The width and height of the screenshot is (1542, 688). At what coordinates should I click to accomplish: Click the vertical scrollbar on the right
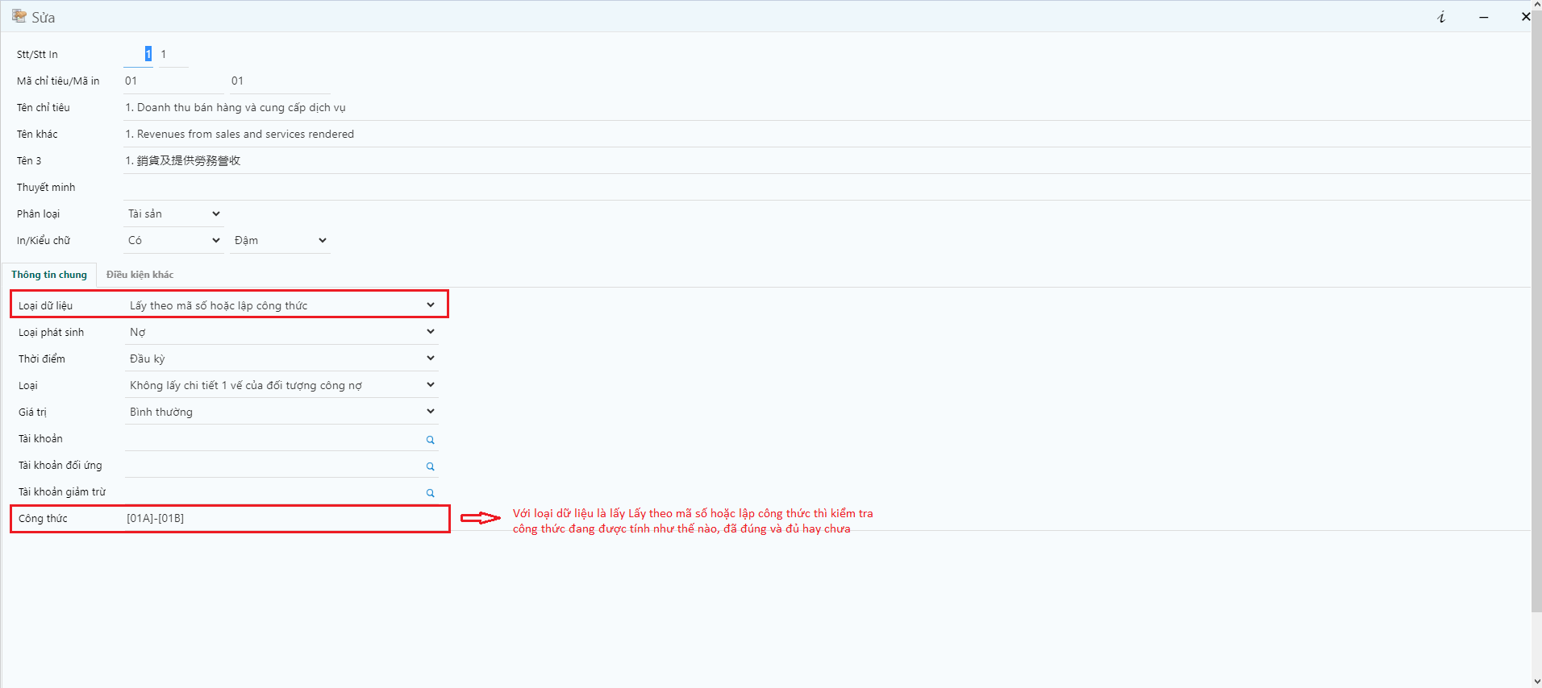(1536, 322)
